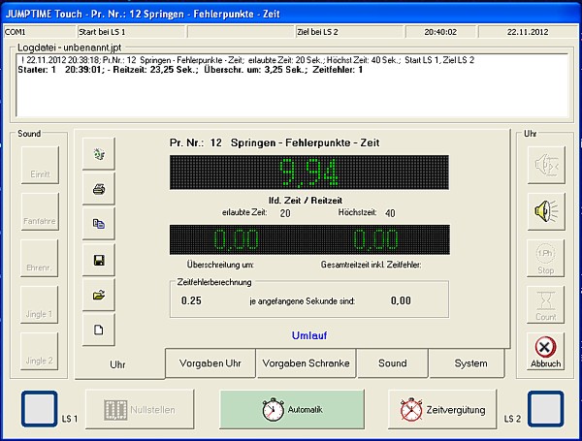Viewport: 582px width, 441px height.
Task: Play the Fanfahre sound
Action: point(40,211)
